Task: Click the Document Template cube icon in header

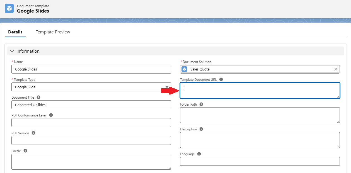Action: [9, 8]
